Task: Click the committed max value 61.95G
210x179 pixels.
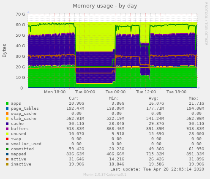Action: 196,149
